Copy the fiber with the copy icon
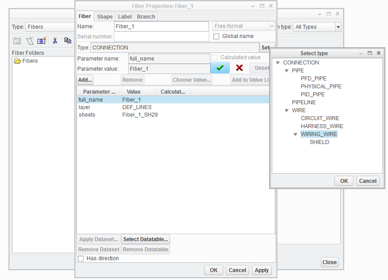388x280 pixels. [67, 41]
